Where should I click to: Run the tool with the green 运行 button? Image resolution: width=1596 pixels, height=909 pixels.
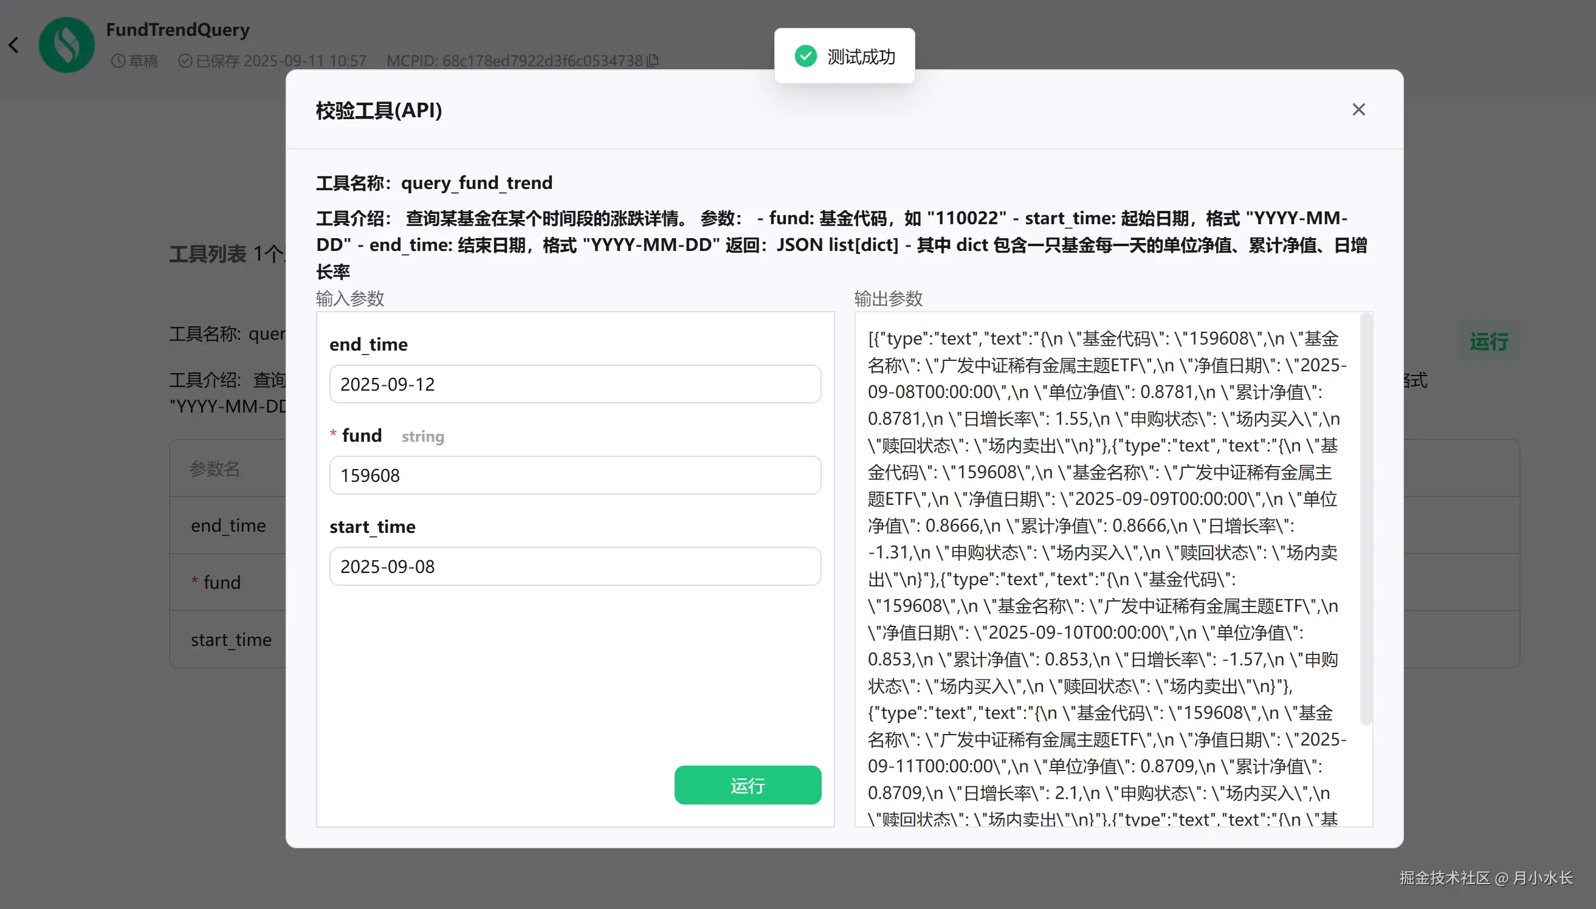tap(748, 786)
